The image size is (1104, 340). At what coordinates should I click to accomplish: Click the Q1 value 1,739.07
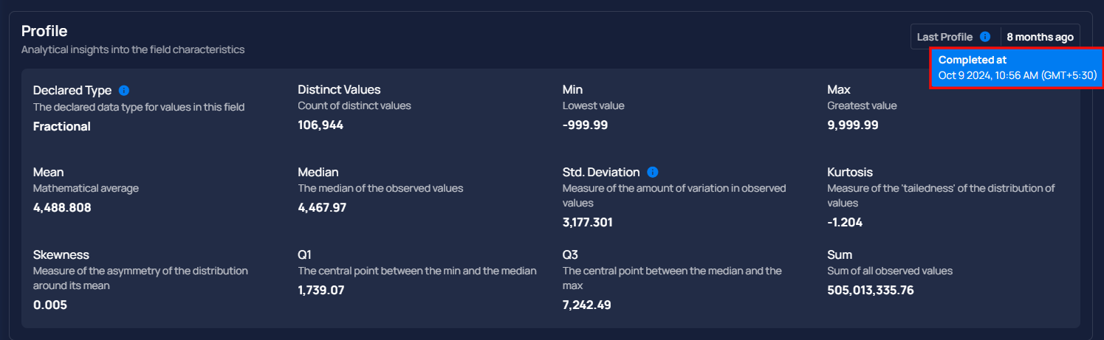(321, 290)
